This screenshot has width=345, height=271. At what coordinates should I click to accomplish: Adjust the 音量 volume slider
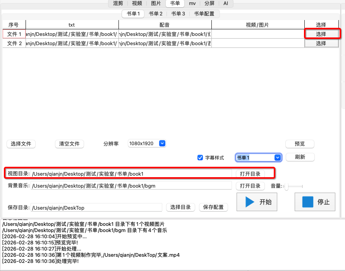pos(287,186)
